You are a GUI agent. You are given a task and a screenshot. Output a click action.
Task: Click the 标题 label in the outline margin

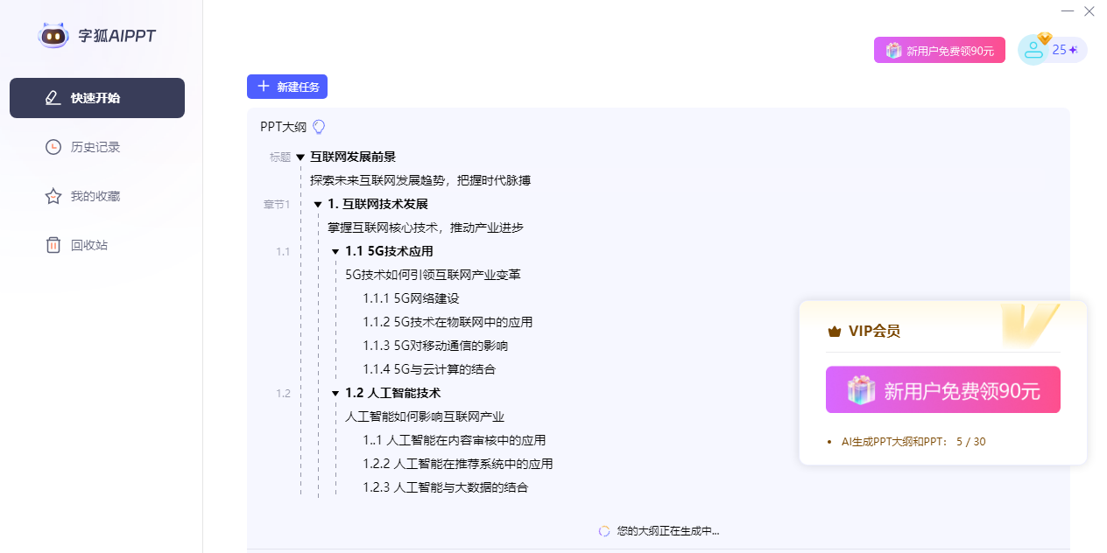tap(280, 157)
